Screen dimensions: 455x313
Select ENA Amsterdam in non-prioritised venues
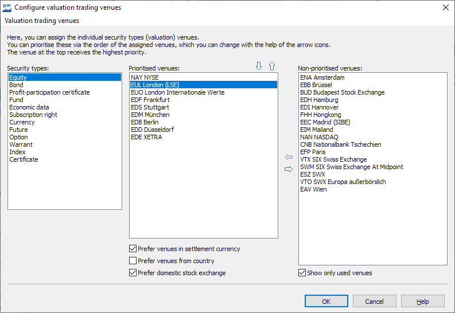click(x=322, y=77)
